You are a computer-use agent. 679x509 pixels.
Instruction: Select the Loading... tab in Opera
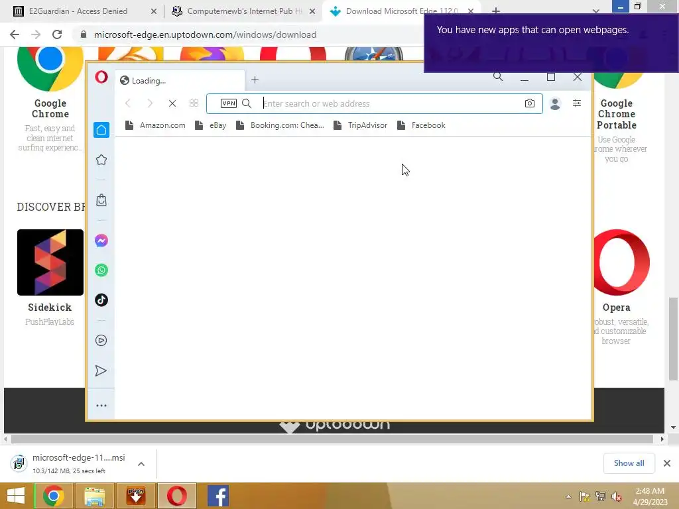(x=180, y=80)
